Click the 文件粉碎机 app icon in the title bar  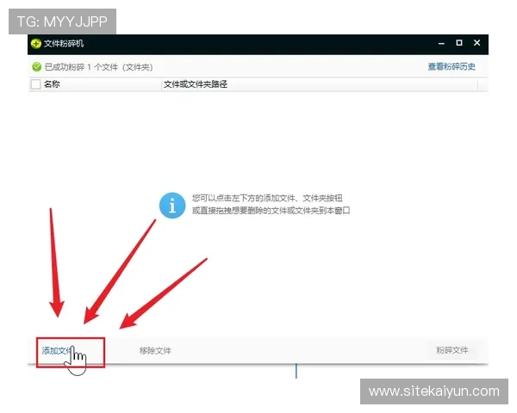click(x=36, y=44)
